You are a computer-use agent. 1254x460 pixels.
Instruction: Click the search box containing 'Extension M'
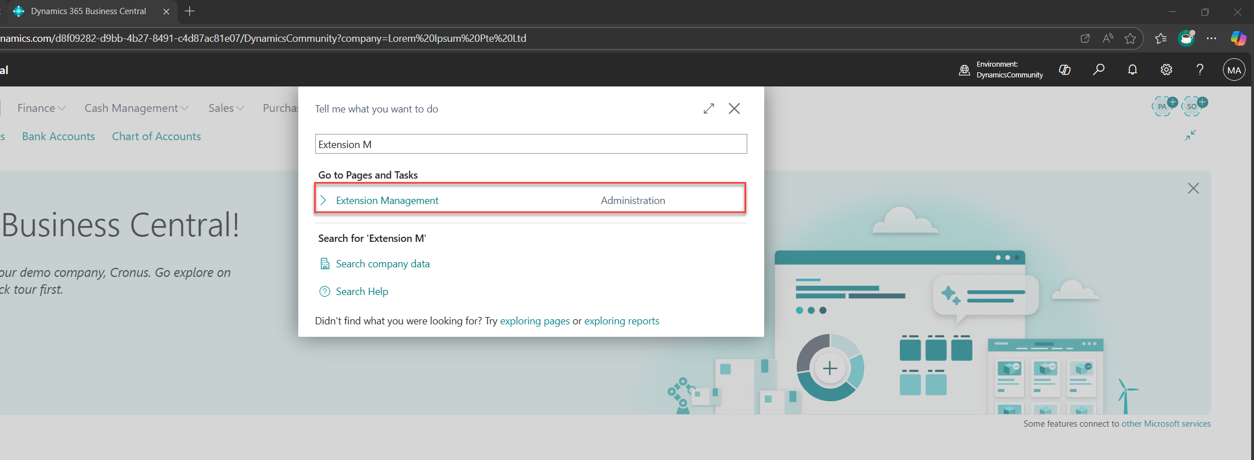pyautogui.click(x=530, y=144)
